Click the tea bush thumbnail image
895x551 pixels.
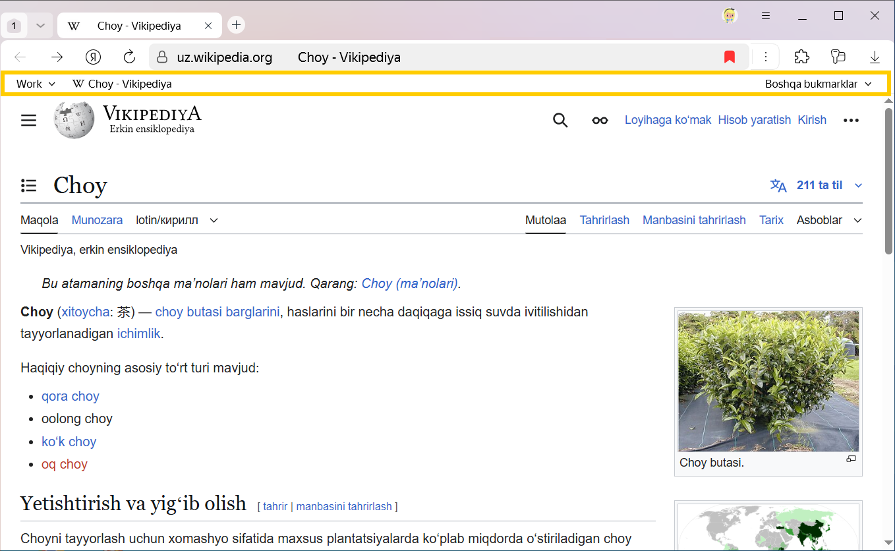tap(768, 381)
